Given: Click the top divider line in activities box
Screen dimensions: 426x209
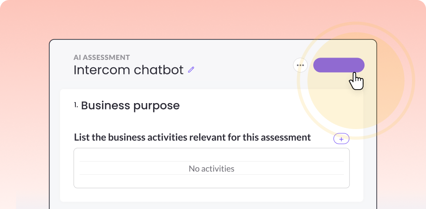Looking at the screenshot, I should point(211,162).
